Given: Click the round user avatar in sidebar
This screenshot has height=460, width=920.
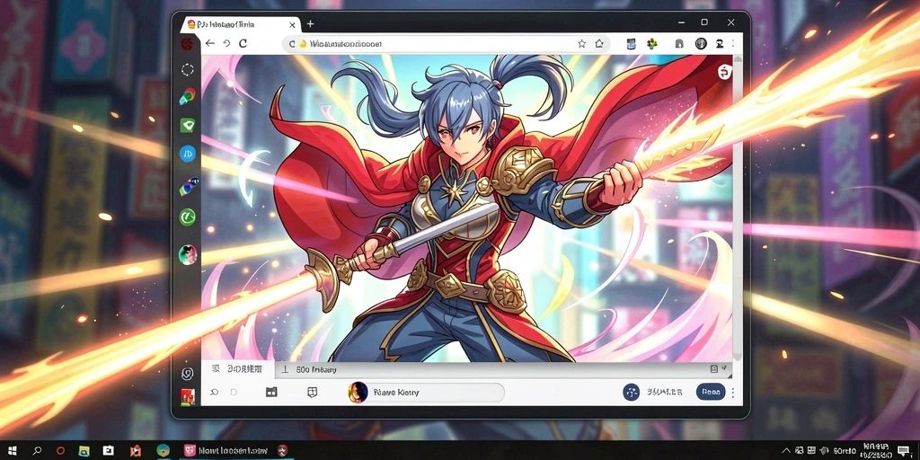Looking at the screenshot, I should point(187,255).
